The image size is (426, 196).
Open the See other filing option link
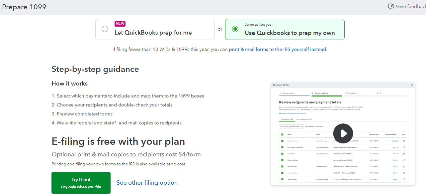click(147, 182)
